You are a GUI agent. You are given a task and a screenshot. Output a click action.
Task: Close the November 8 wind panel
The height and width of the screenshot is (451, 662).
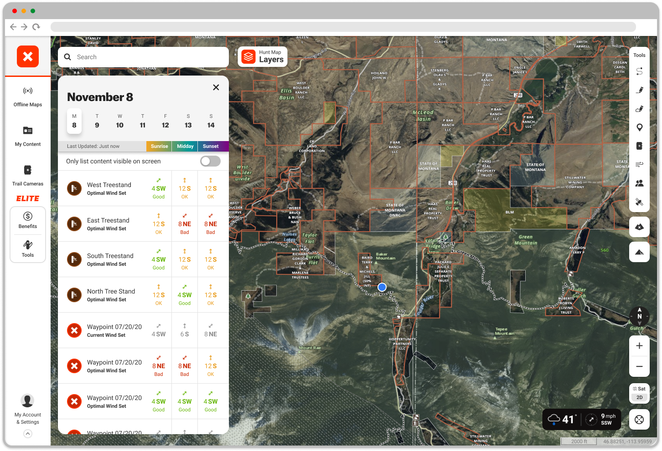coord(216,87)
